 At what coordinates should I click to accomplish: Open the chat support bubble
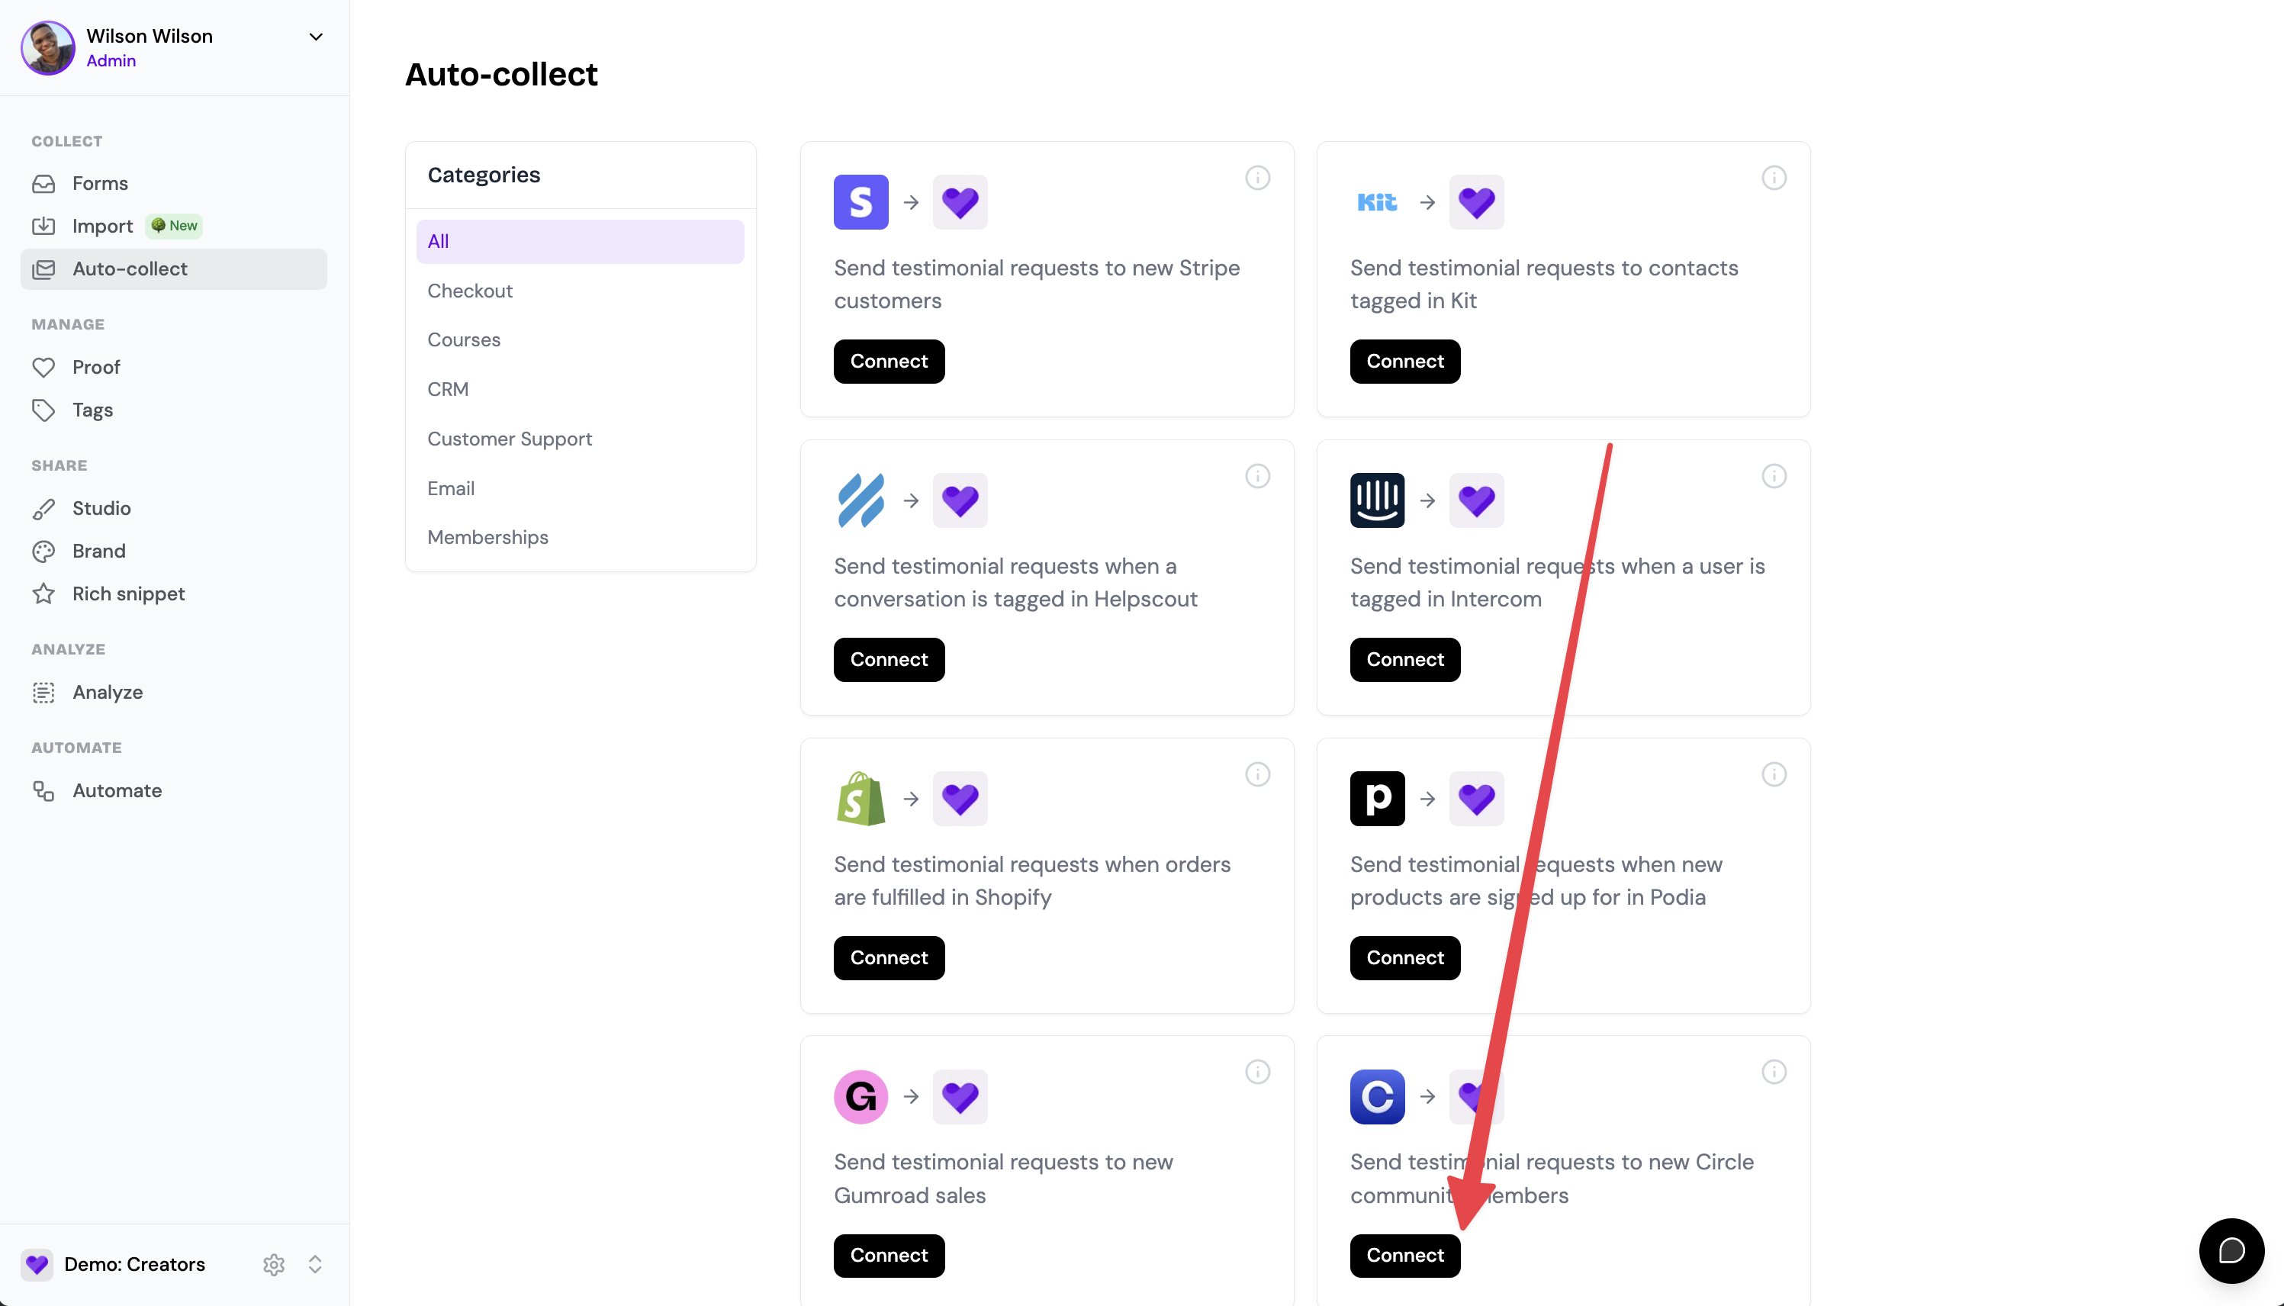[2231, 1250]
